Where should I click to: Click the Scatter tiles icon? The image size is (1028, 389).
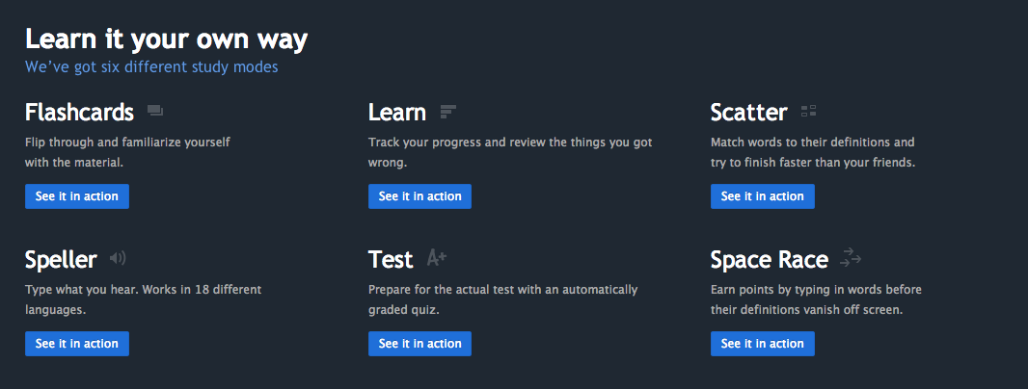pos(809,112)
